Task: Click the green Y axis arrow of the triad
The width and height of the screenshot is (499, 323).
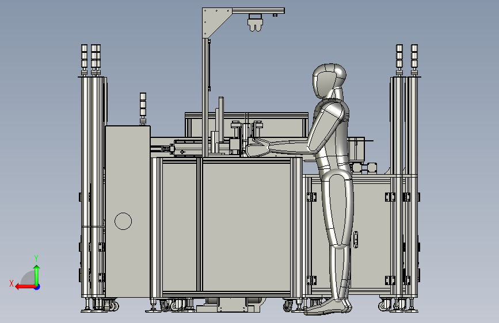Action: 37,275
